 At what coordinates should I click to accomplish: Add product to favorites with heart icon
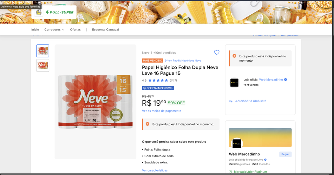[217, 52]
